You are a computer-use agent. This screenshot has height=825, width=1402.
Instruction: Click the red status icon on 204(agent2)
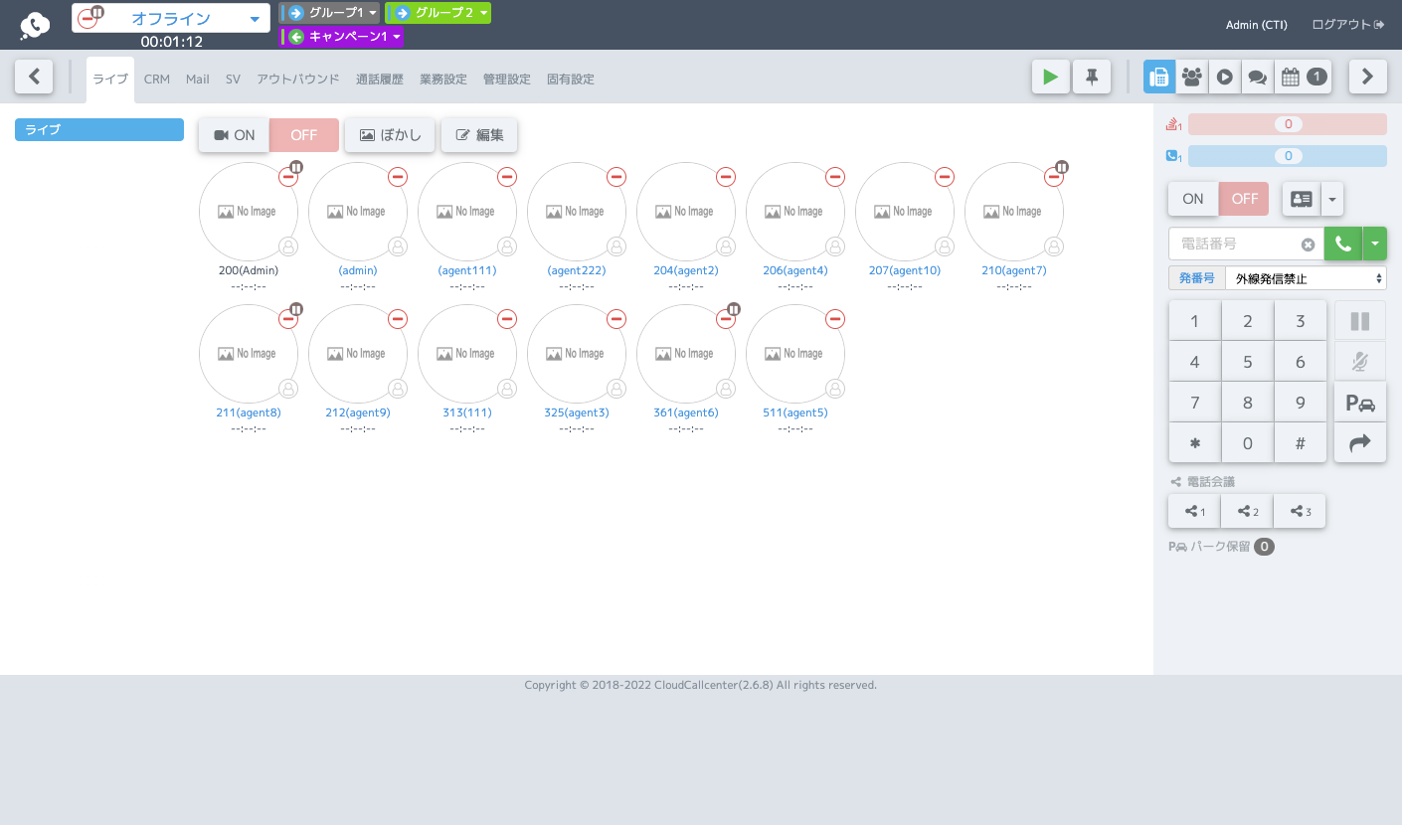tap(726, 177)
